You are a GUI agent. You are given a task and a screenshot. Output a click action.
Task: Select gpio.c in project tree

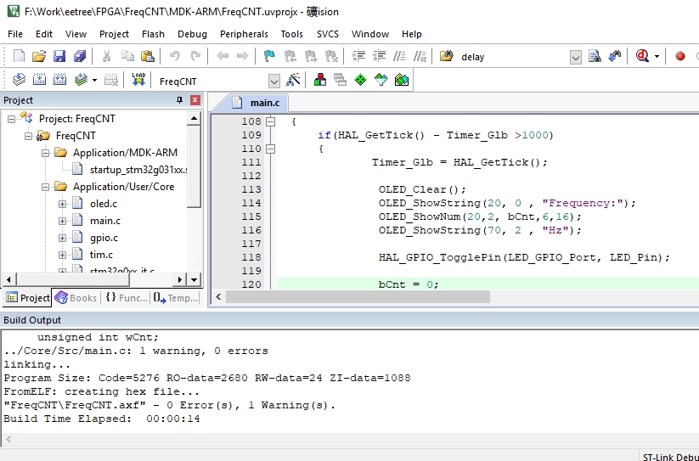pos(104,238)
